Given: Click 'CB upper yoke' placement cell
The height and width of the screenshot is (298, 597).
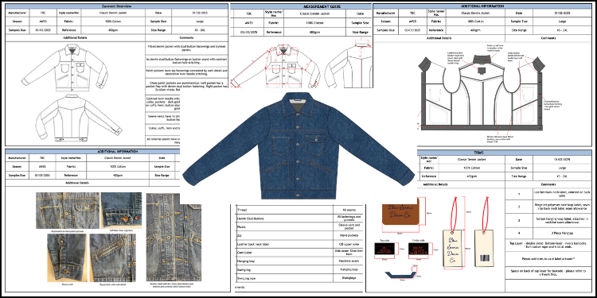Looking at the screenshot, I should 347,244.
